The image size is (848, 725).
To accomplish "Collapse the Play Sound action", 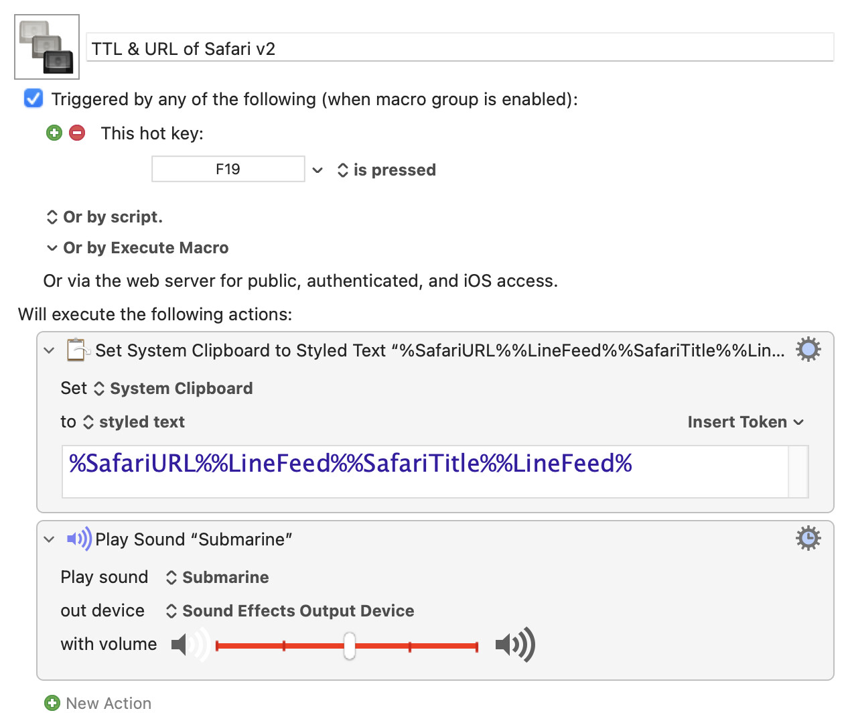I will click(x=49, y=539).
